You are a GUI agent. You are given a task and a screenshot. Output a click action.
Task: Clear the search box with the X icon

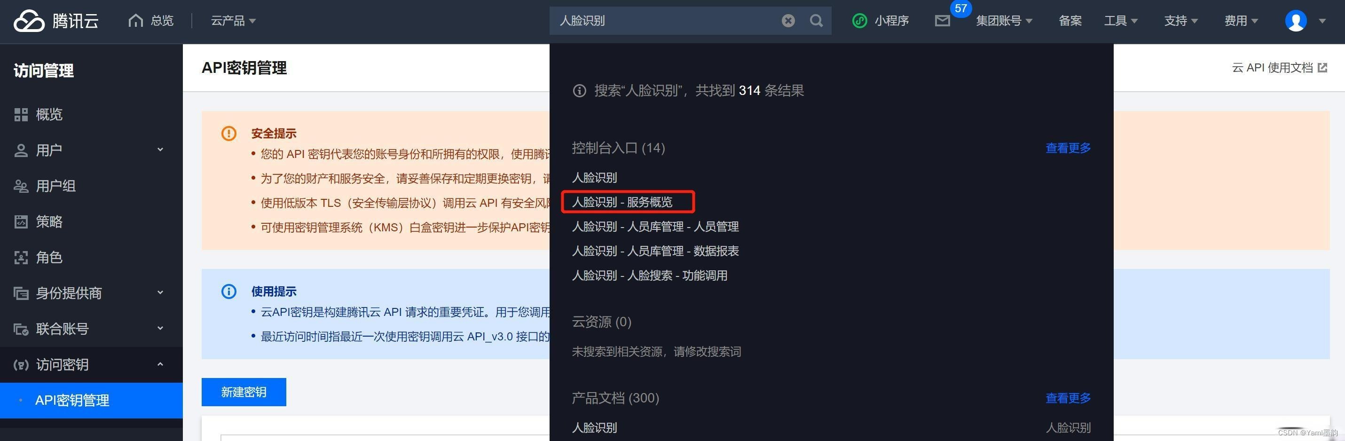click(788, 21)
